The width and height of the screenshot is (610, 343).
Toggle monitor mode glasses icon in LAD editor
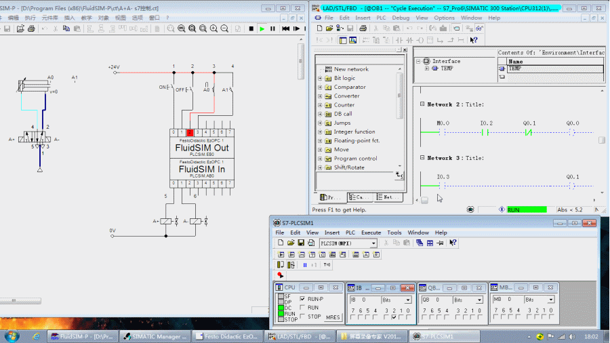[x=480, y=28]
